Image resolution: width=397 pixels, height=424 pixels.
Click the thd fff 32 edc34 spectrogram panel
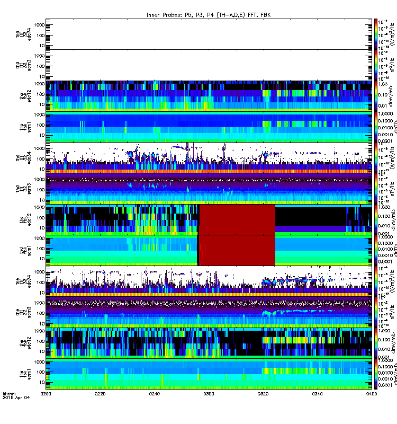(209, 158)
